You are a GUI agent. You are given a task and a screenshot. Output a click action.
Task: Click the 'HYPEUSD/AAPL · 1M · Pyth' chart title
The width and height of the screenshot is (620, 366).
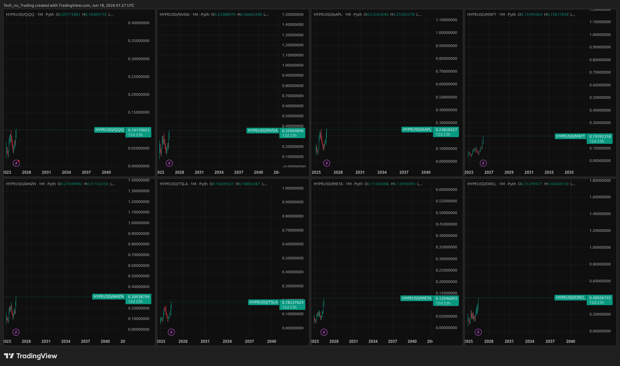(x=338, y=14)
